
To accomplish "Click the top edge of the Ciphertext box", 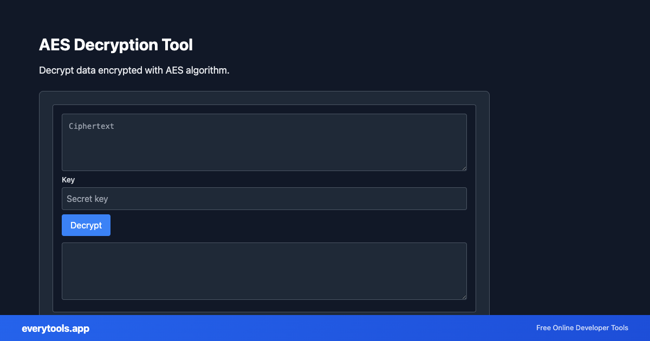I will (264, 114).
